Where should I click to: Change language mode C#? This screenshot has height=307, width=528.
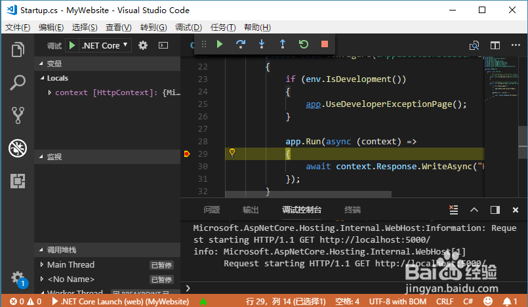pos(468,301)
